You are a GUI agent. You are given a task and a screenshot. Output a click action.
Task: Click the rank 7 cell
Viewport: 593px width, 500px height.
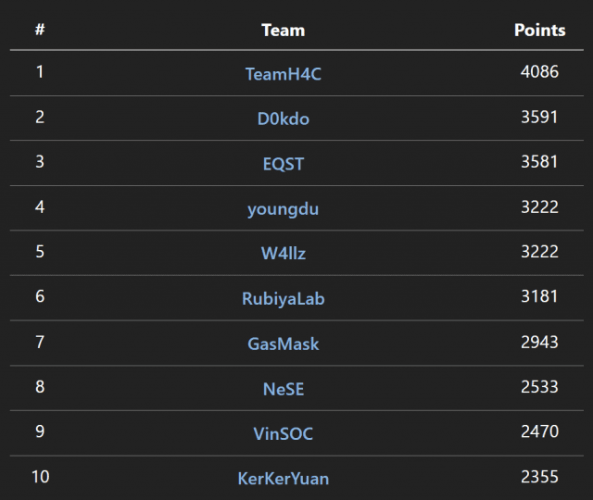point(40,342)
